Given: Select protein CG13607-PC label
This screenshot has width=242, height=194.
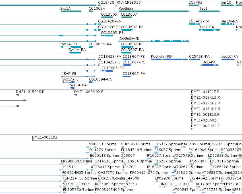Looking at the screenshot, I should point(134,62).
